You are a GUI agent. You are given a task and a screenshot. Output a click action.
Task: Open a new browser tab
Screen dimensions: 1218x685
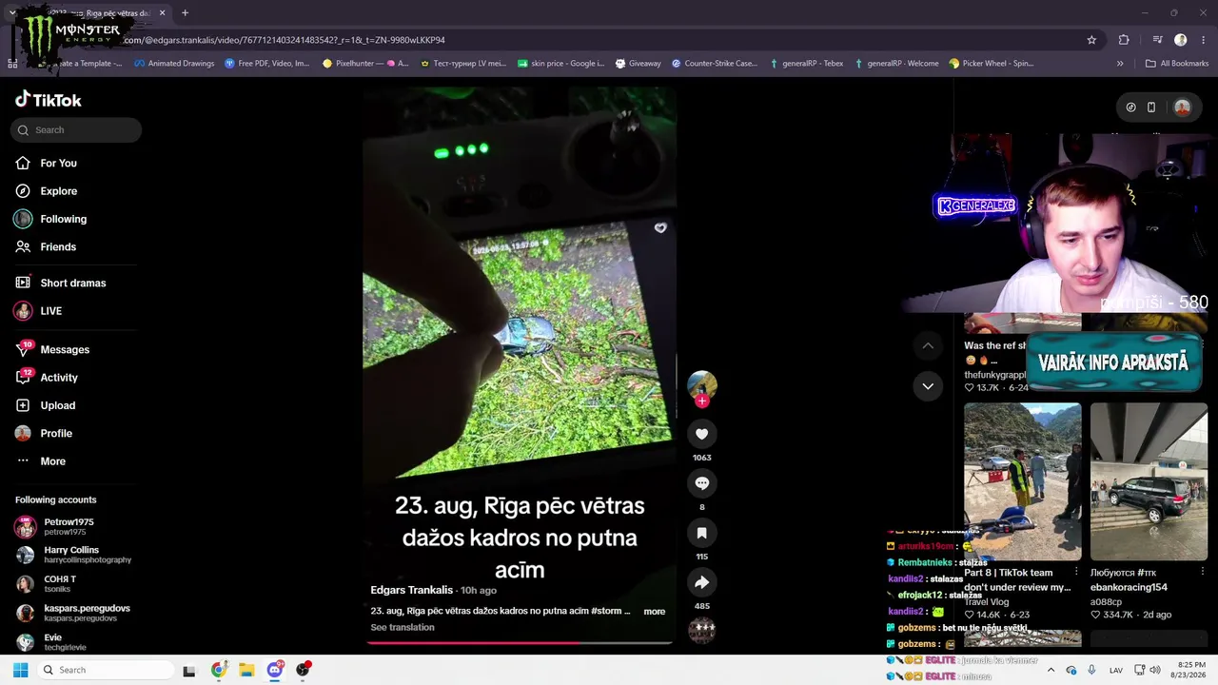coord(185,13)
